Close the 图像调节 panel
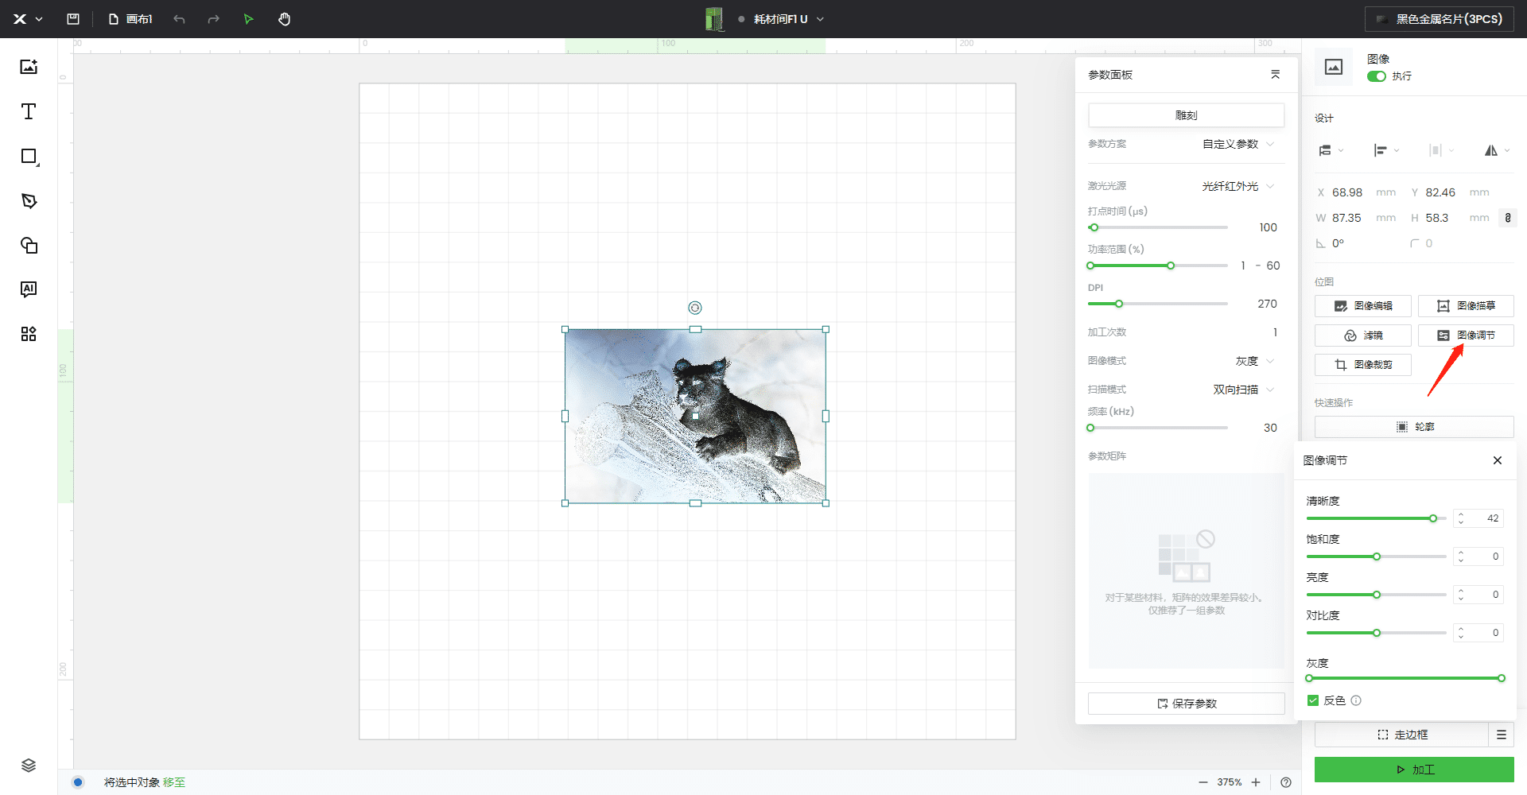This screenshot has width=1527, height=795. (1497, 460)
